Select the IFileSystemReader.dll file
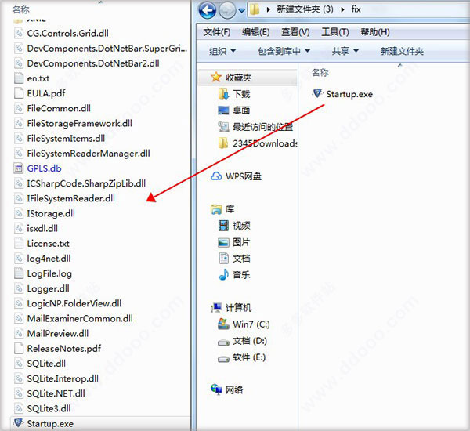Screen dimensions: 470x431 pos(64,198)
